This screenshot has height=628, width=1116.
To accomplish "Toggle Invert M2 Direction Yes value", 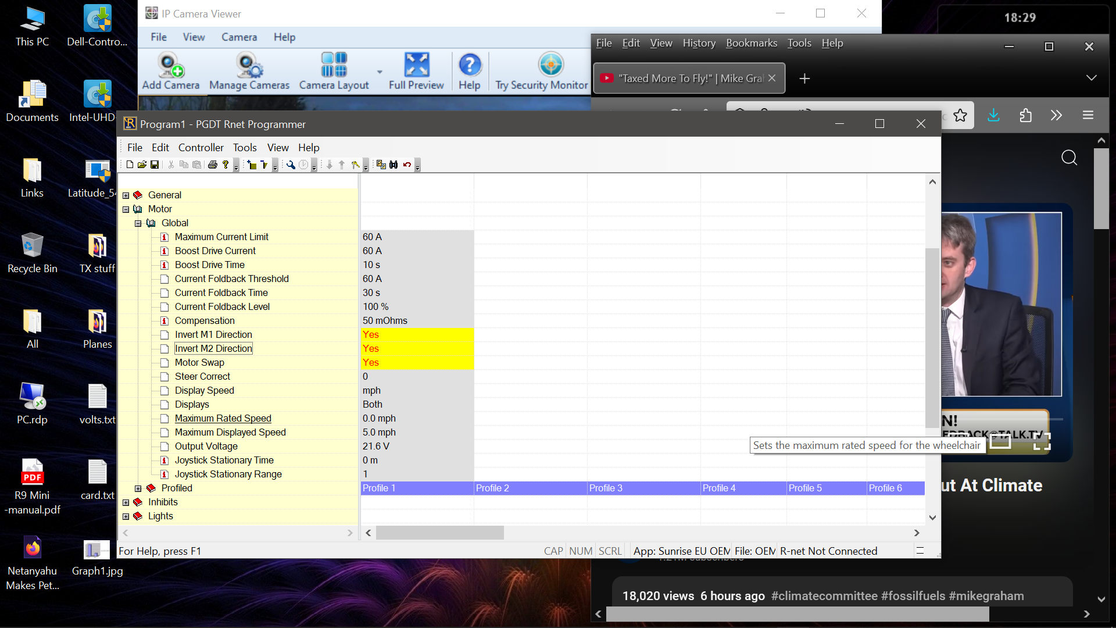I will (x=416, y=348).
